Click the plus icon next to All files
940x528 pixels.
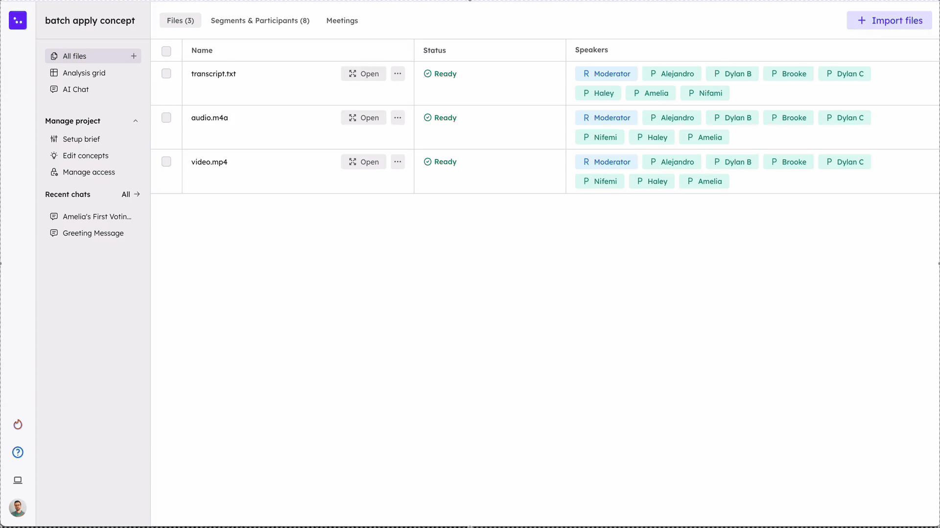click(x=134, y=56)
